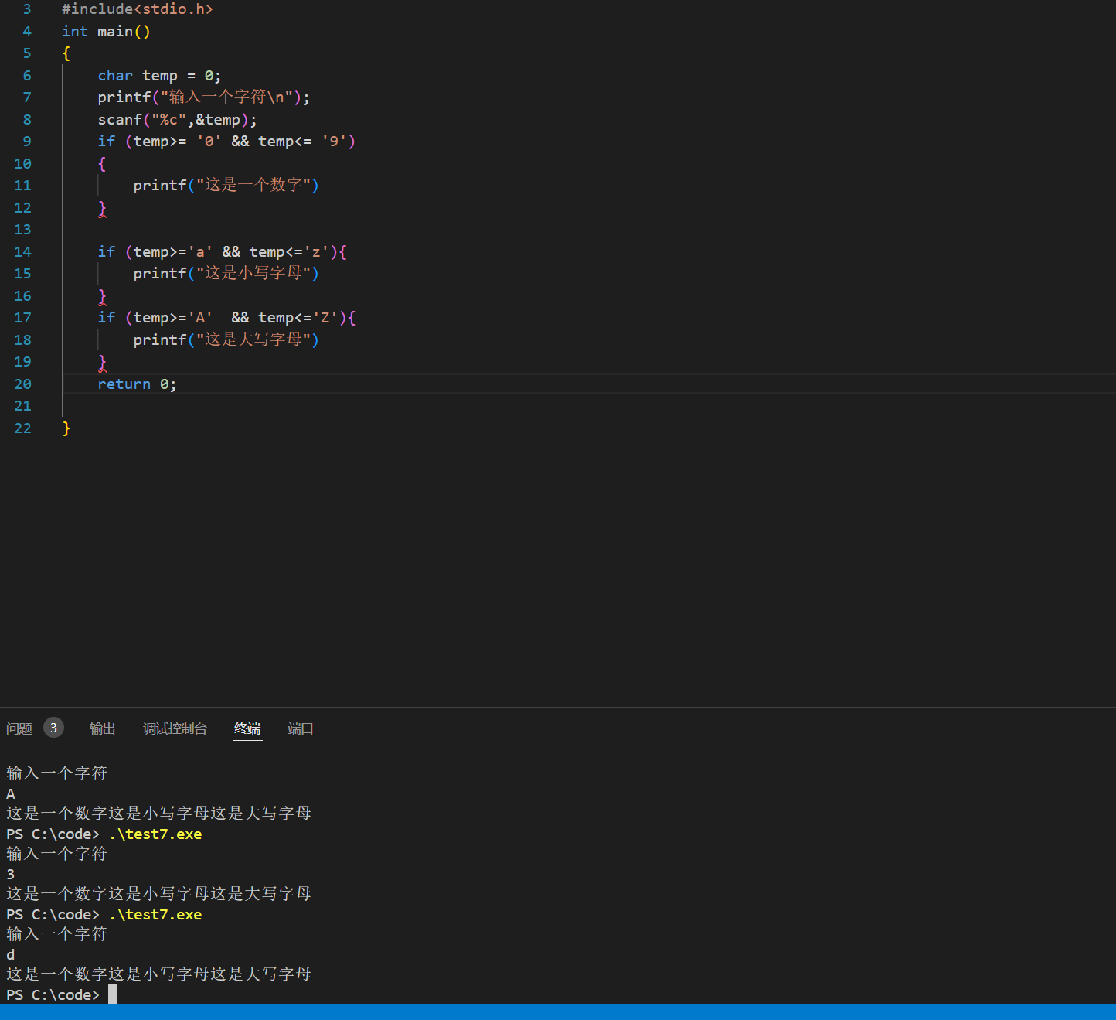Switch to the 输出 output tab
This screenshot has height=1020, width=1116.
[x=102, y=728]
